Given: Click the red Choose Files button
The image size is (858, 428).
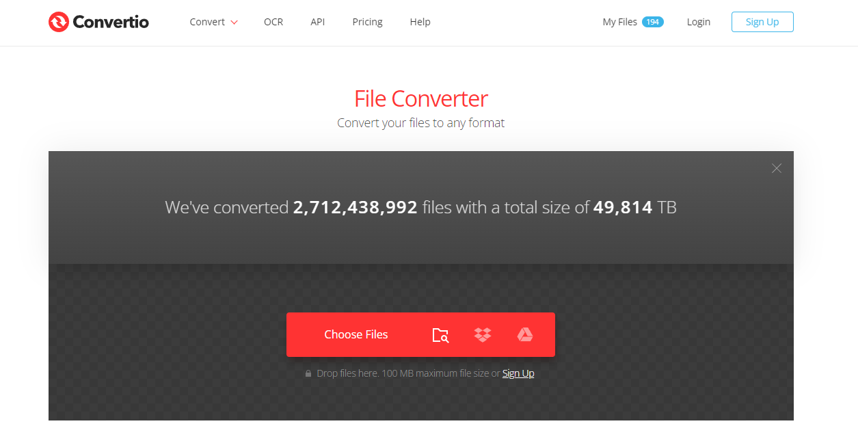Looking at the screenshot, I should [356, 334].
